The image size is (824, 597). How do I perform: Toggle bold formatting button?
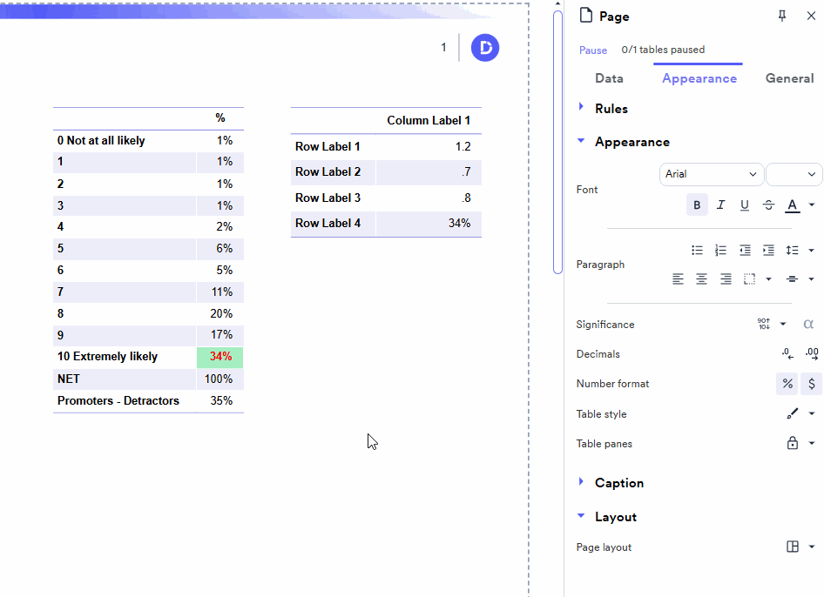(697, 205)
